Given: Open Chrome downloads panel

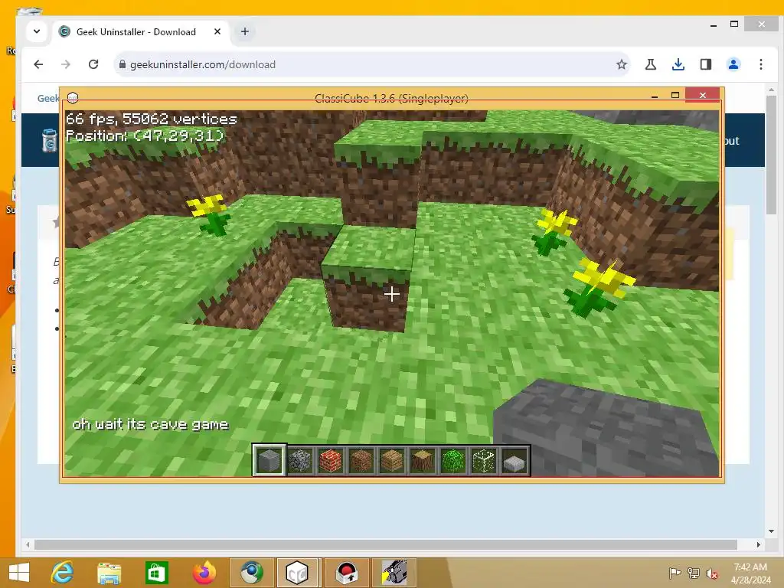Looking at the screenshot, I should [678, 64].
